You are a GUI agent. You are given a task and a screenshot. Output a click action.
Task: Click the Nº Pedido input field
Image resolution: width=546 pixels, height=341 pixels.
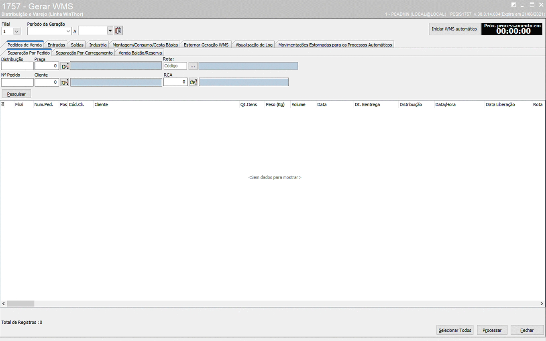click(17, 82)
